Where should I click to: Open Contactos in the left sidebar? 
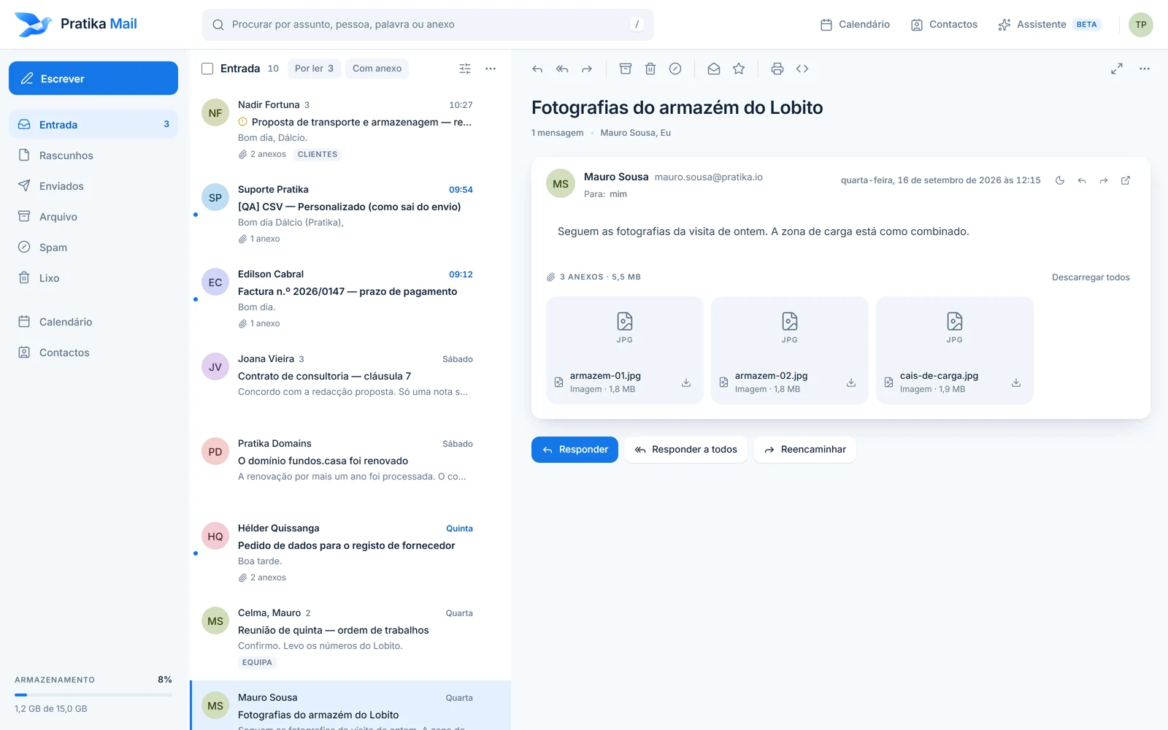(x=93, y=353)
